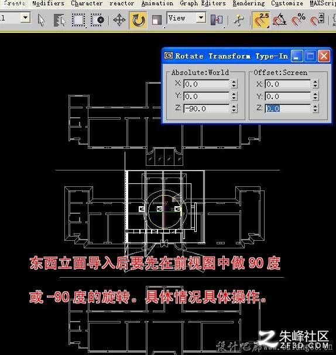This screenshot has height=355, width=336.
Task: Increase Offset Screen Z spinner value
Action: click(316, 106)
